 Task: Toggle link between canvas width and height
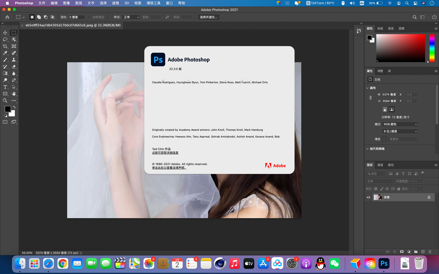pos(370,98)
